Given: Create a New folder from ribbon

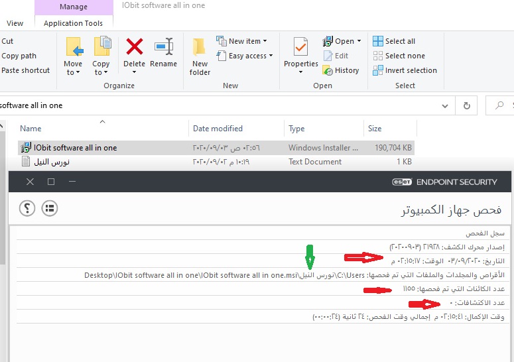Looking at the screenshot, I should [x=200, y=56].
